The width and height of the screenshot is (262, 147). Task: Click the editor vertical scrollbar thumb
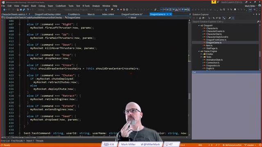click(189, 96)
